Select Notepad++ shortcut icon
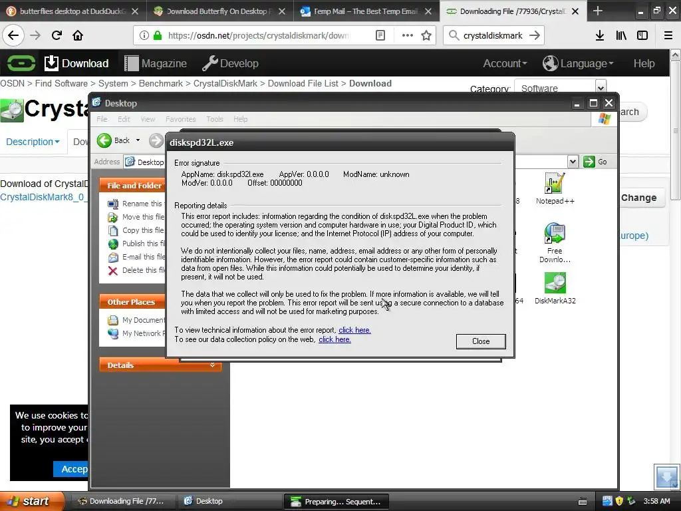The image size is (681, 511). 555,188
